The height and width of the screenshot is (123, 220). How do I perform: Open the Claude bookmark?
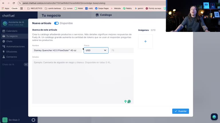(14, 8)
